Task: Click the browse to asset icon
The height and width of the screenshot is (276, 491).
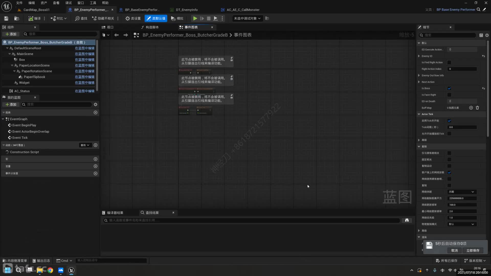Action: point(17,18)
